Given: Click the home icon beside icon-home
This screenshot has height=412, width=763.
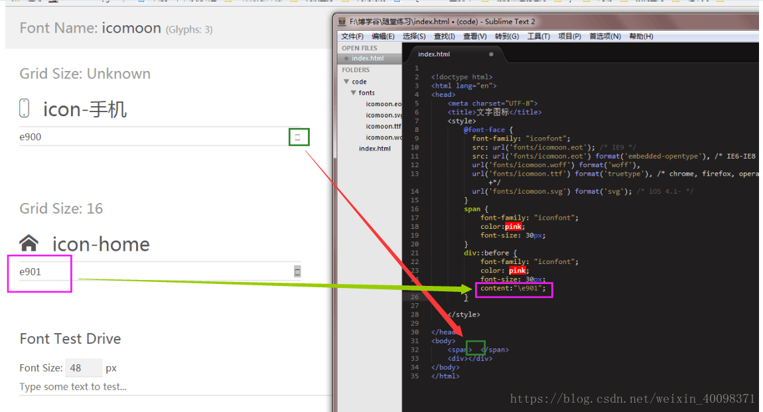Looking at the screenshot, I should point(29,243).
